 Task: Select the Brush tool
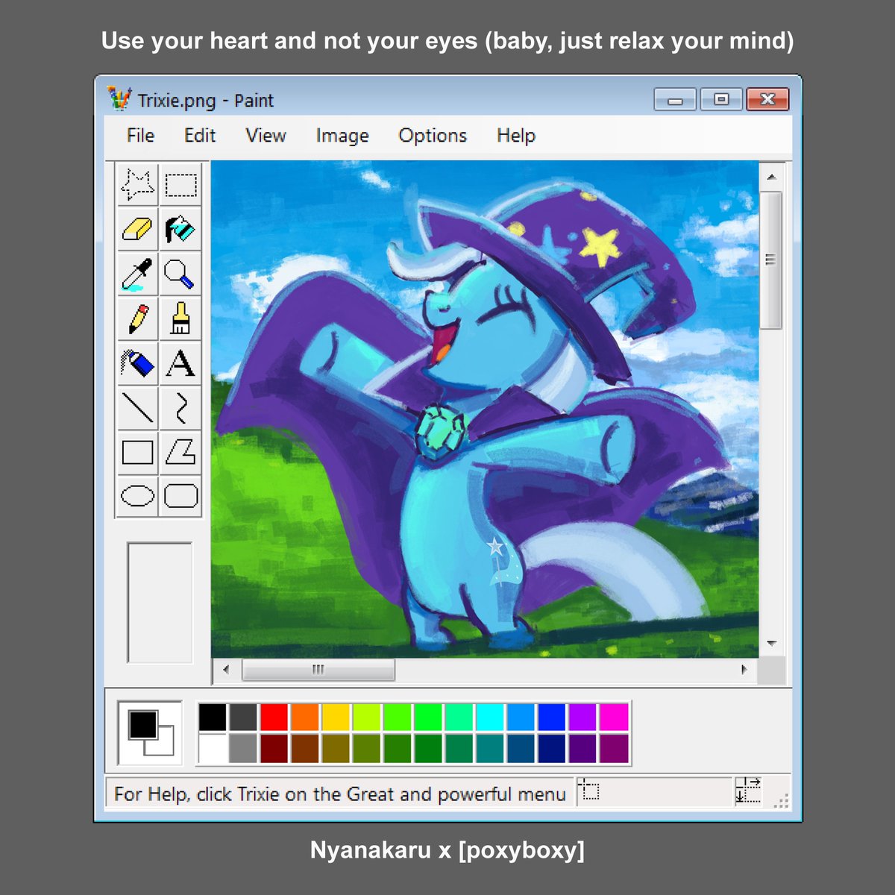(x=180, y=318)
